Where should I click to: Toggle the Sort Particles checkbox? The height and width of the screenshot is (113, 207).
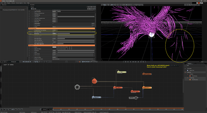pos(53,25)
